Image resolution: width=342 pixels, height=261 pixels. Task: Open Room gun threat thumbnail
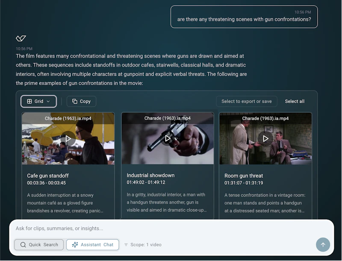265,138
